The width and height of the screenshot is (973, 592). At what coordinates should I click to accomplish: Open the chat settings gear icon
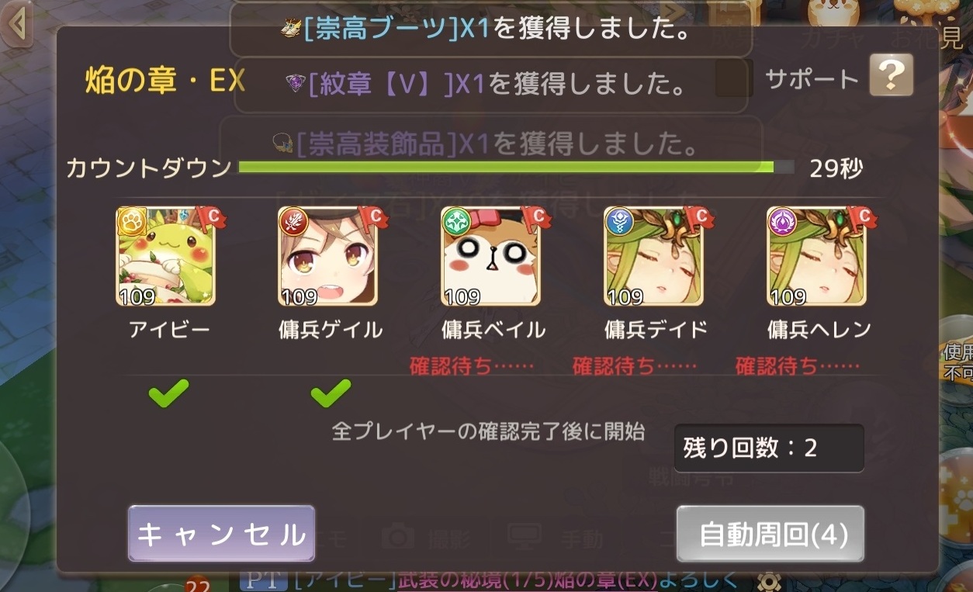click(x=768, y=581)
